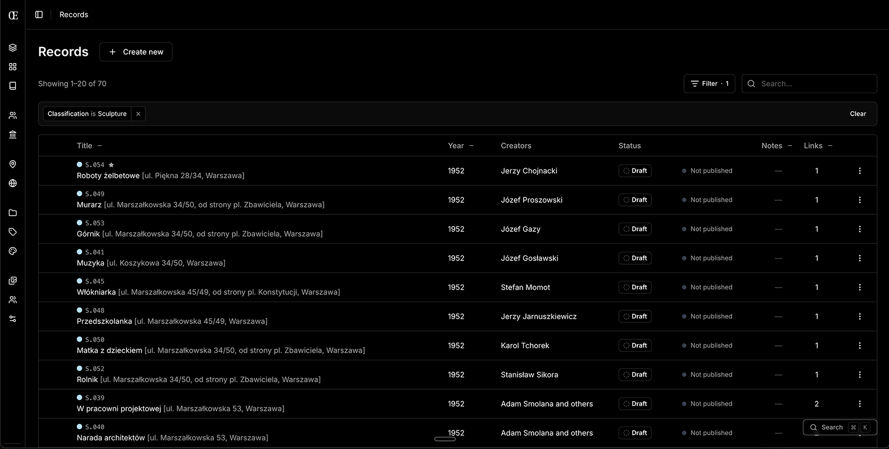Sort the table by the Notes column

777,146
